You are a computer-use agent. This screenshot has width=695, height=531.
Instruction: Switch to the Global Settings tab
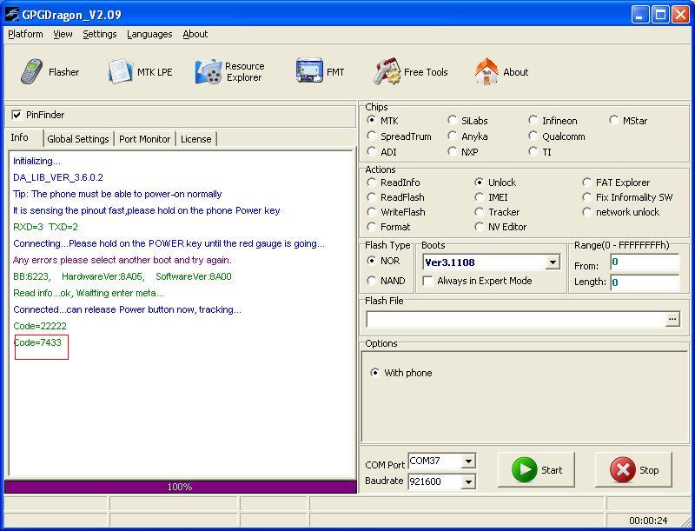tap(78, 139)
